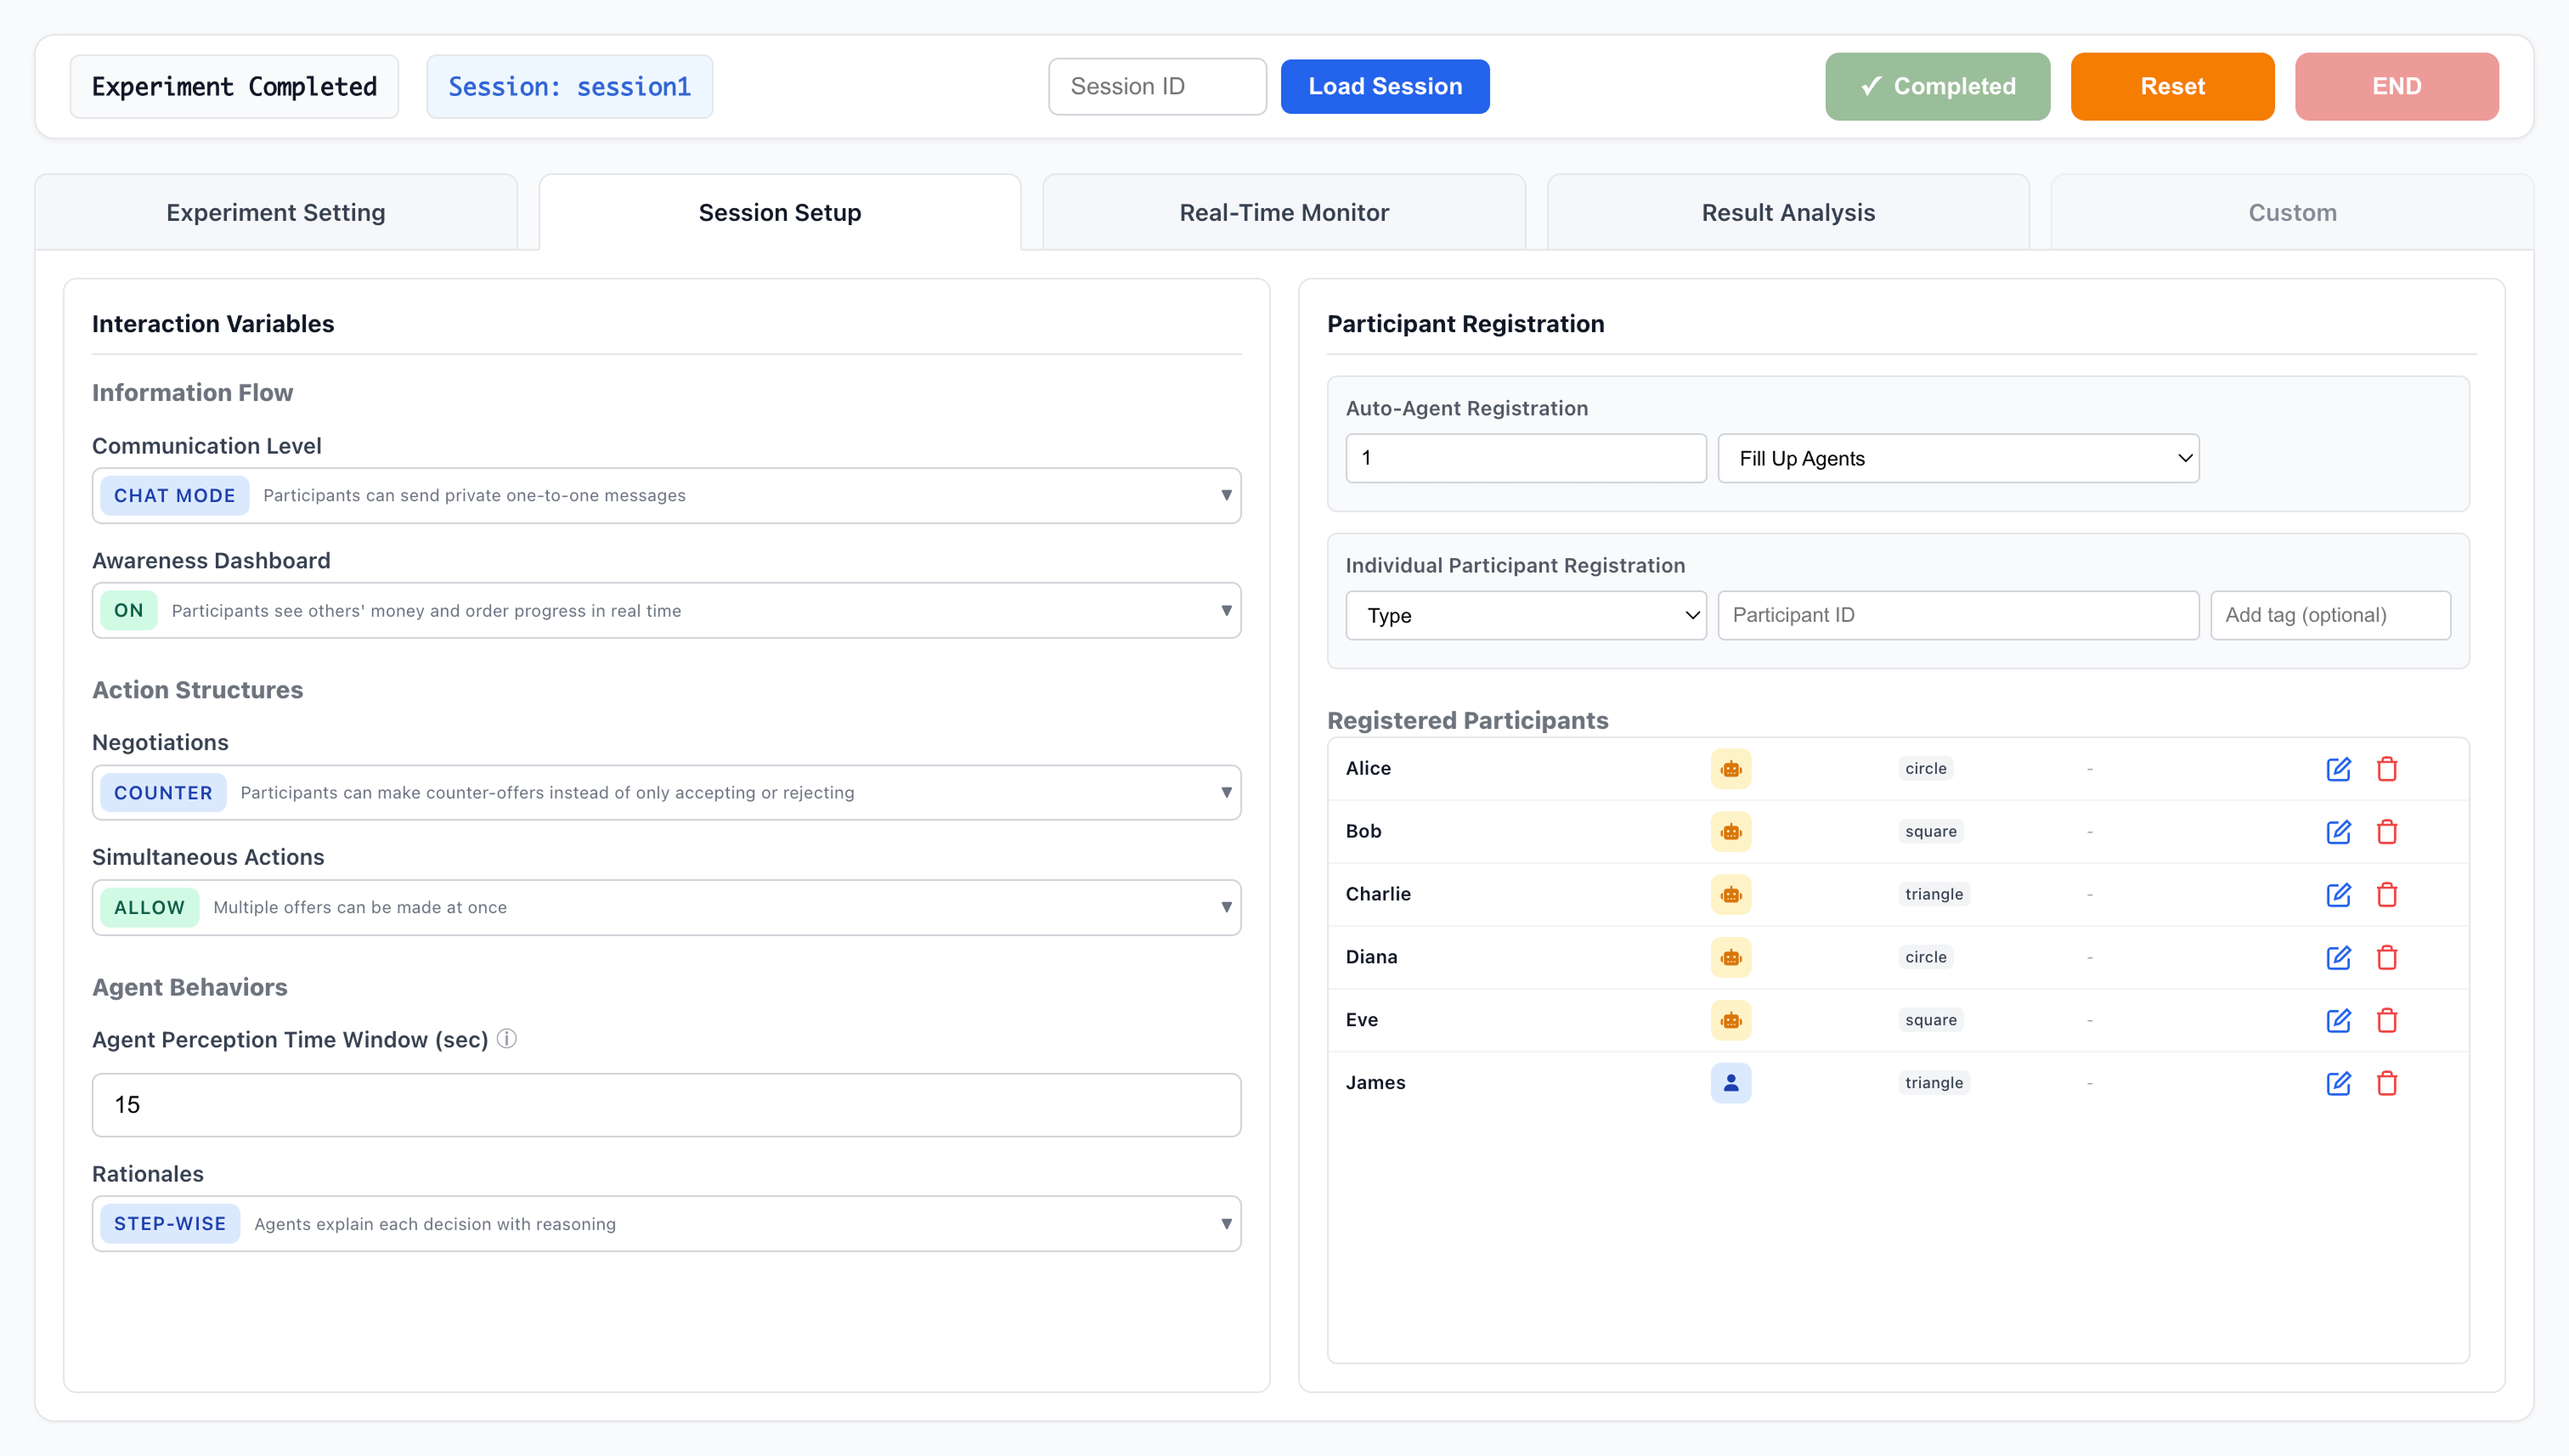Click edit icon for Charlie

pyautogui.click(x=2337, y=895)
